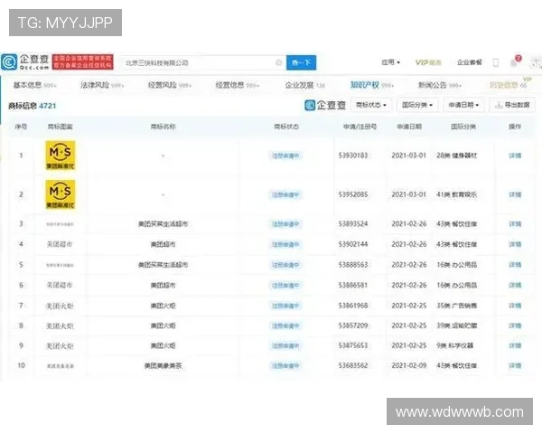Click the status tag in row 5
542x434 pixels.
285,265
